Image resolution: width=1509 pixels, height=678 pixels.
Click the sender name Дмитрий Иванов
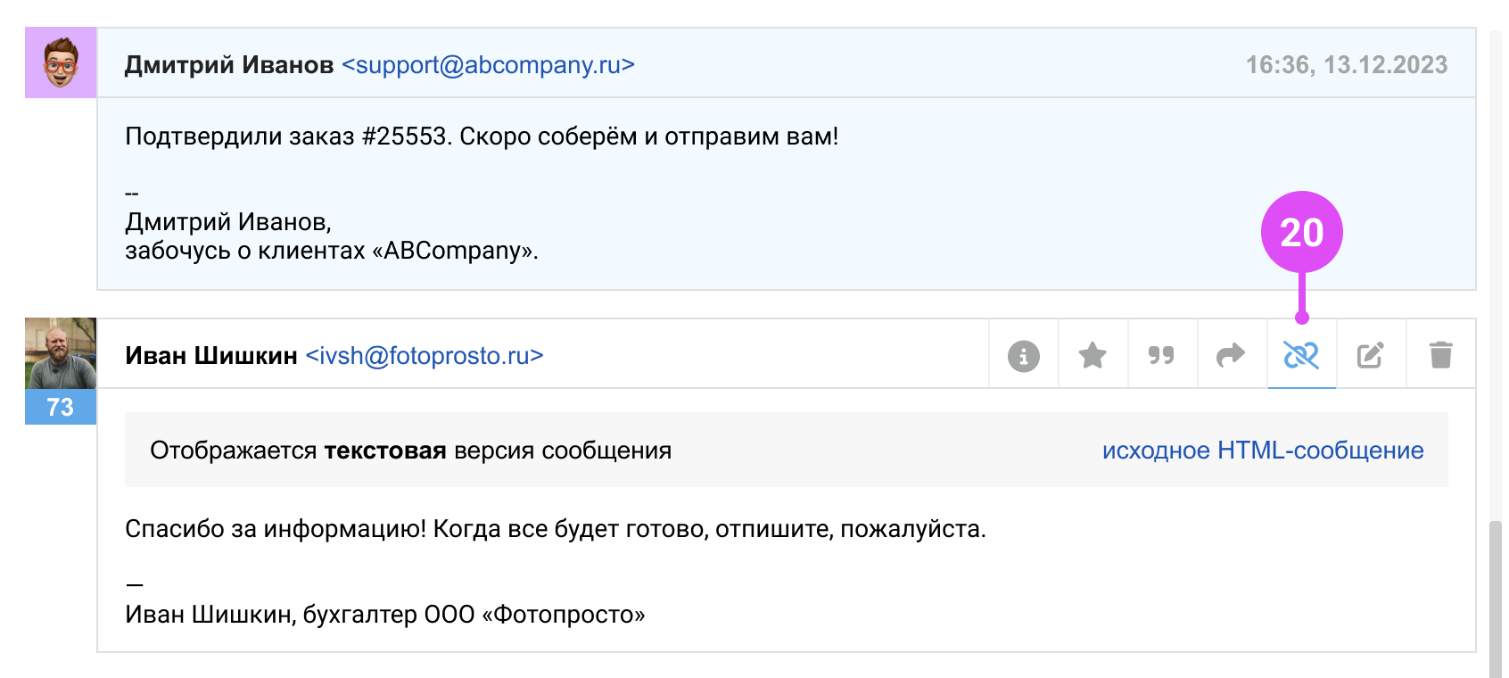pos(229,65)
